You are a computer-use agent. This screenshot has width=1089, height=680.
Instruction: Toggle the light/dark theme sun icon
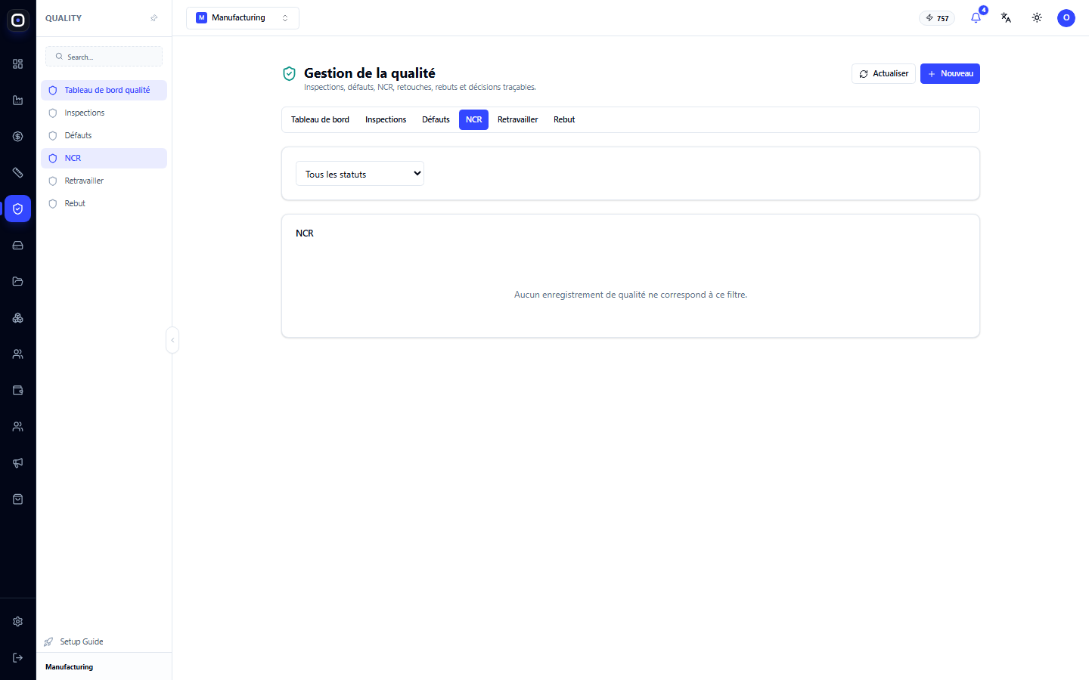coord(1037,17)
